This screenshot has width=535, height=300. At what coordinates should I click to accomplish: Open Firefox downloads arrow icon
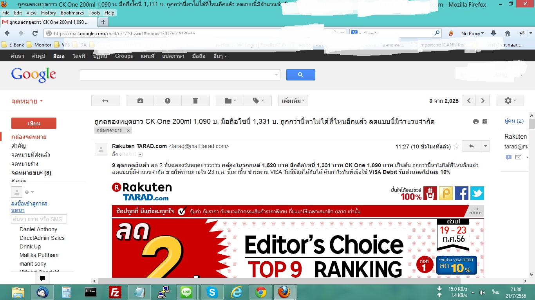tap(493, 33)
